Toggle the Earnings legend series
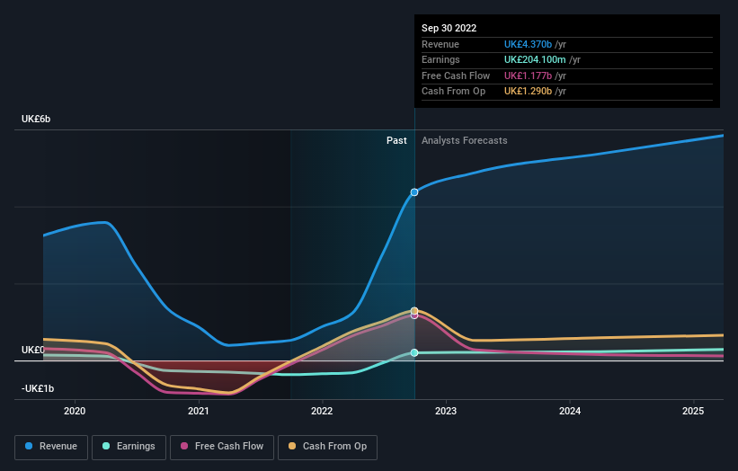This screenshot has width=738, height=471. pyautogui.click(x=129, y=447)
